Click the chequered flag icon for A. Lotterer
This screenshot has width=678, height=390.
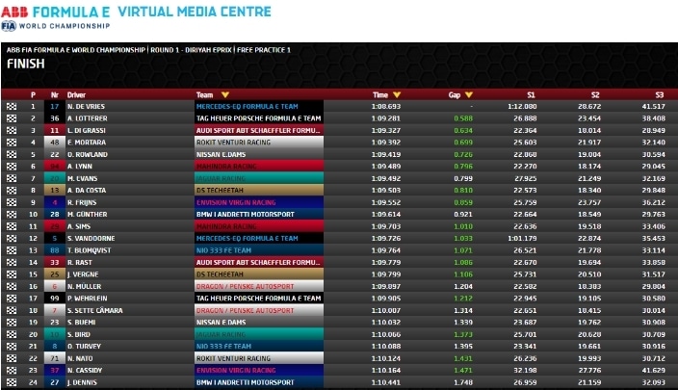pos(12,118)
